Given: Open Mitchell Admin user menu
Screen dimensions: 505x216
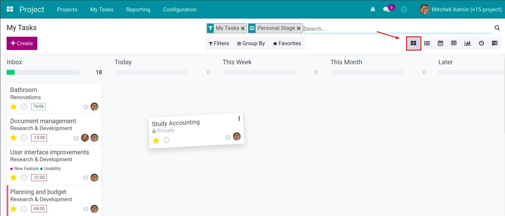Looking at the screenshot, I should coord(460,9).
